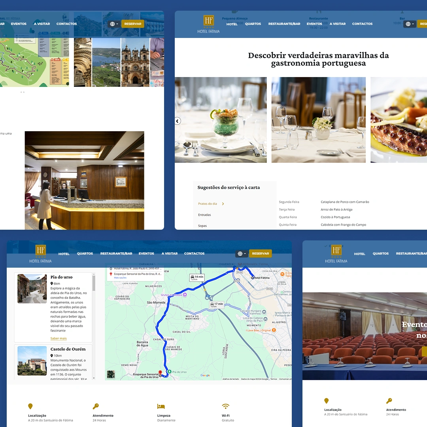Select Pratos do dia menu category

point(208,204)
